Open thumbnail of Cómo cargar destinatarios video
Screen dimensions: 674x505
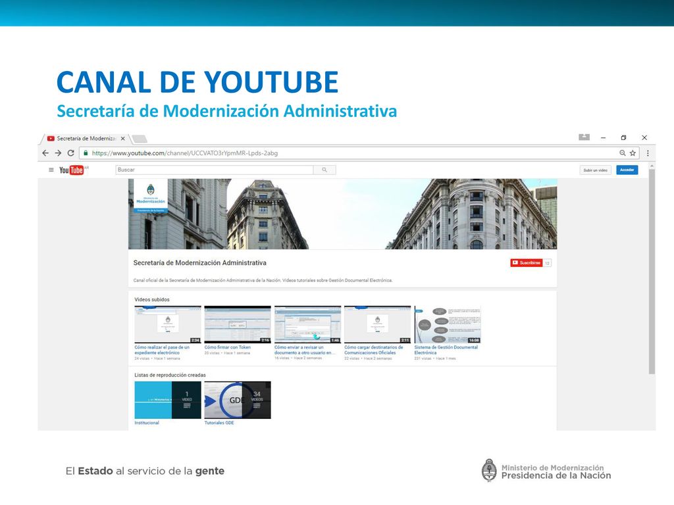[377, 325]
